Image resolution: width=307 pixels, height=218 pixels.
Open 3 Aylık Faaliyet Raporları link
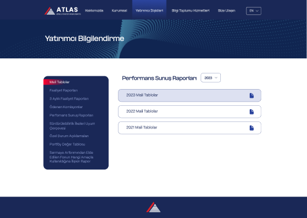click(69, 99)
